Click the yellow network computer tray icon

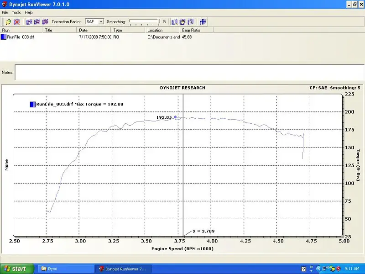pos(332,269)
